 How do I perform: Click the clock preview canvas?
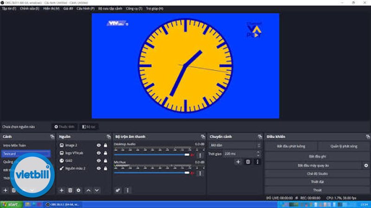pos(185,65)
